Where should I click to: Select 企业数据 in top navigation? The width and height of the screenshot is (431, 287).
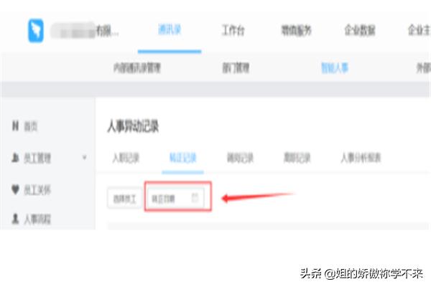click(360, 30)
